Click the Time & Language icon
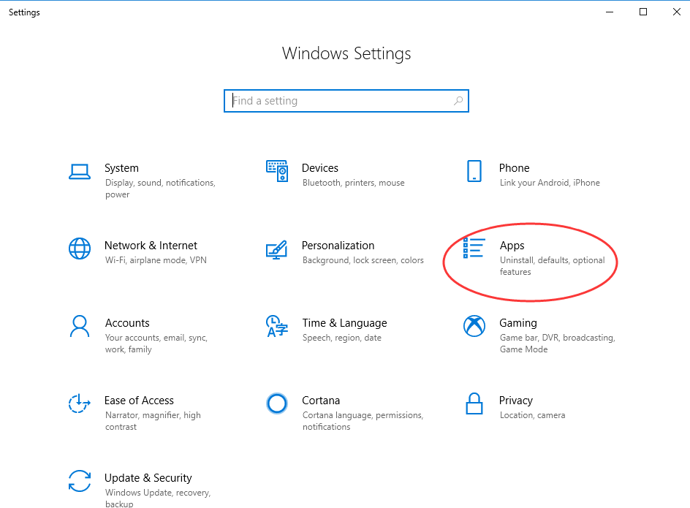Viewport: 690px width, 508px height. 277,326
